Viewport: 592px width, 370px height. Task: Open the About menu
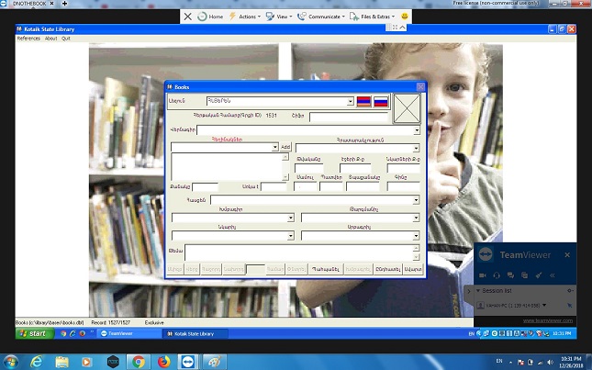point(51,39)
